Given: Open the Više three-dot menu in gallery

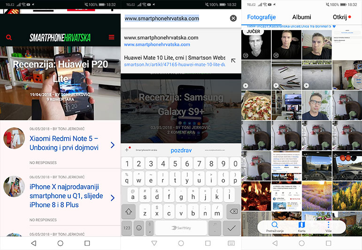Looking at the screenshot, I should coord(328,227).
